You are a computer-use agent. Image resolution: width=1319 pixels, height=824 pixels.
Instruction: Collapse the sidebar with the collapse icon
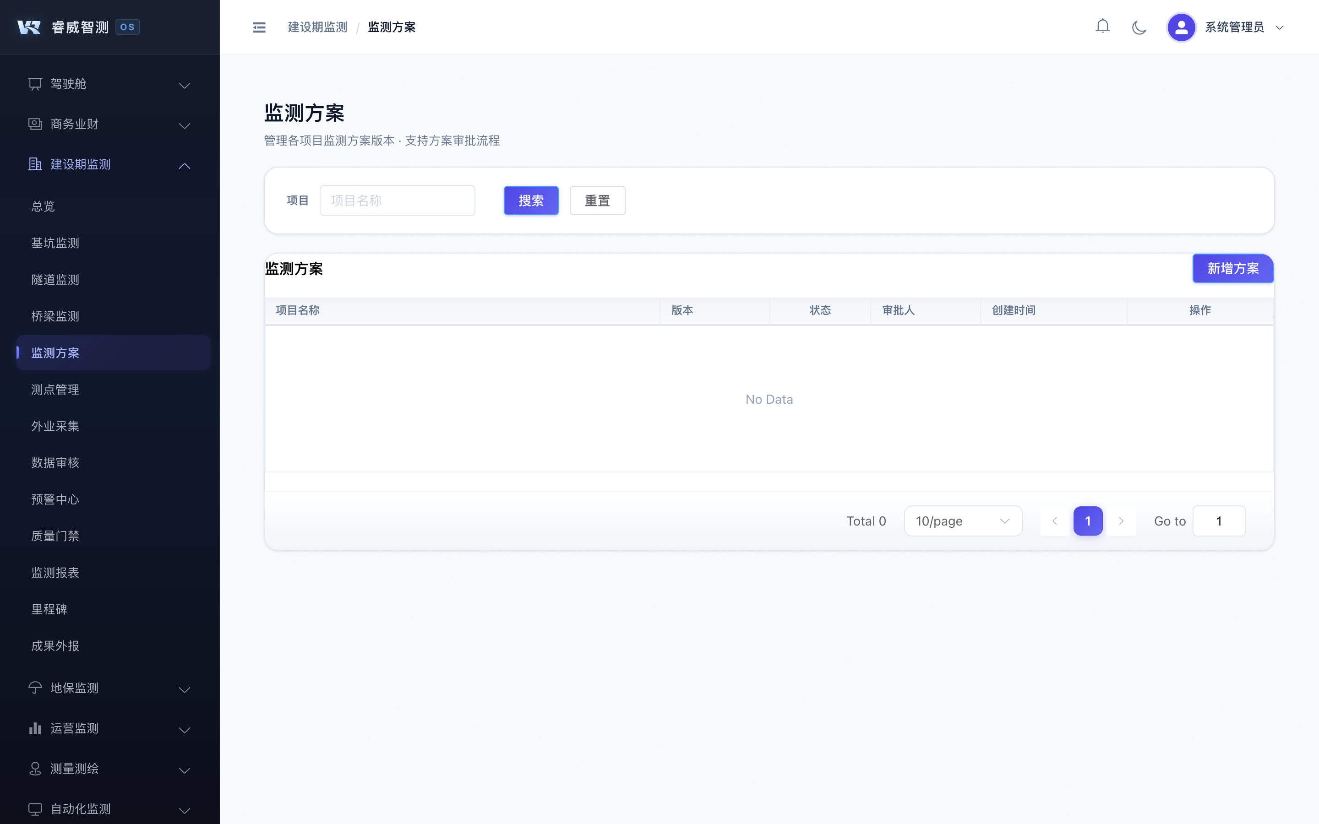tap(259, 27)
